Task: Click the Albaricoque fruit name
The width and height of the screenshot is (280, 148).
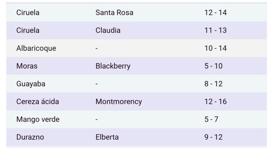Action: point(36,48)
